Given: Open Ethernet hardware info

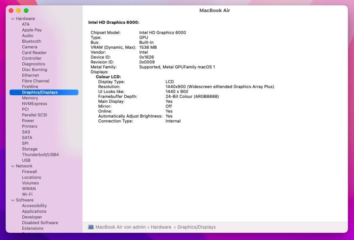Looking at the screenshot, I should pos(30,75).
